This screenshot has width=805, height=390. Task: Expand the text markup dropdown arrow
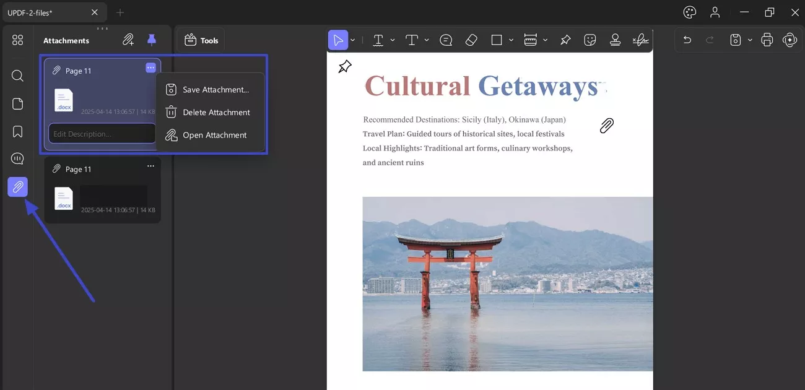393,40
